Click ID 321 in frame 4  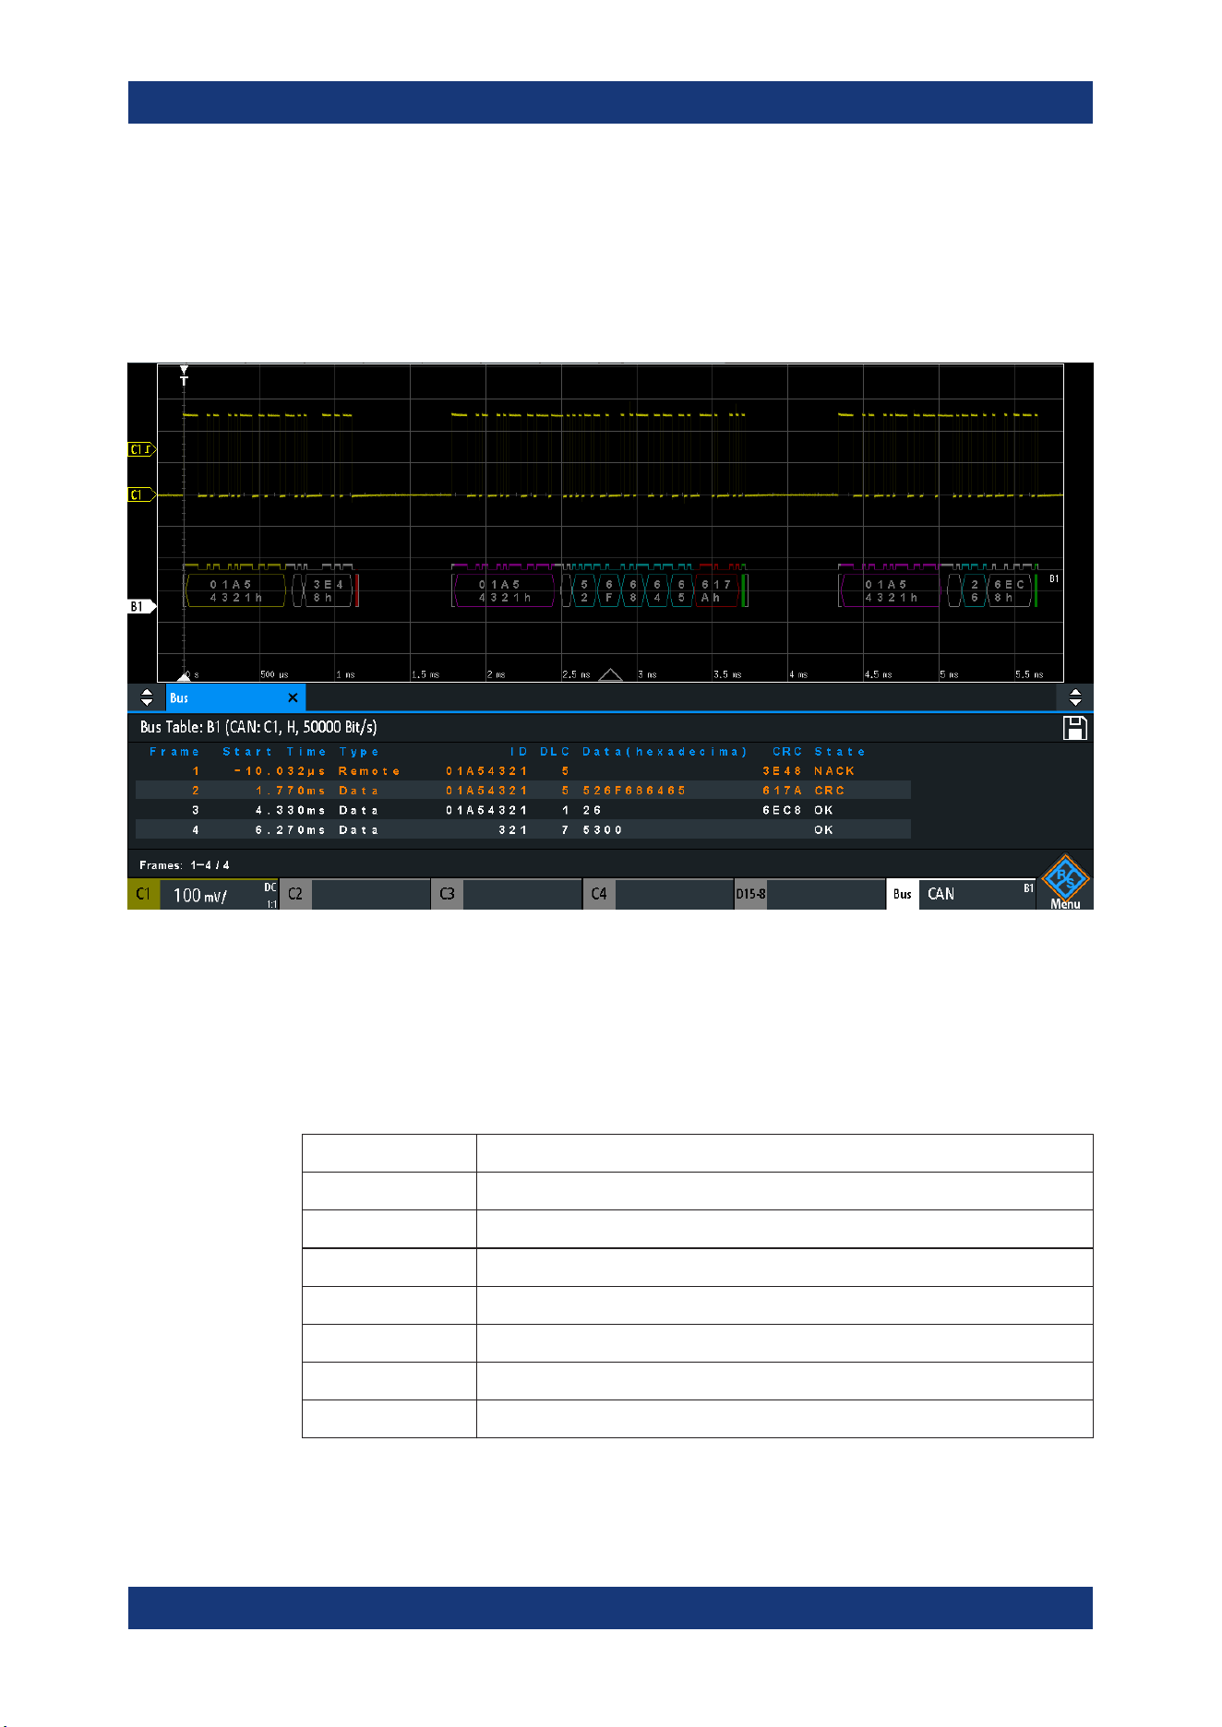(513, 830)
